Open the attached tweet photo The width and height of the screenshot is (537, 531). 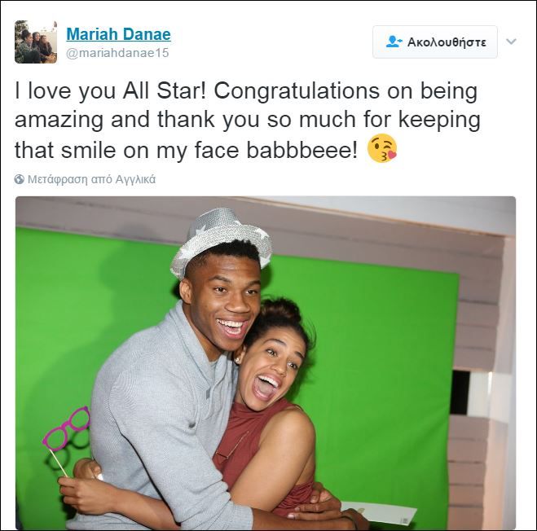[x=266, y=363]
